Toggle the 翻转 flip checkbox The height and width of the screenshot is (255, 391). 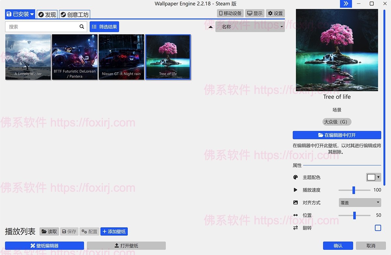coord(378,228)
